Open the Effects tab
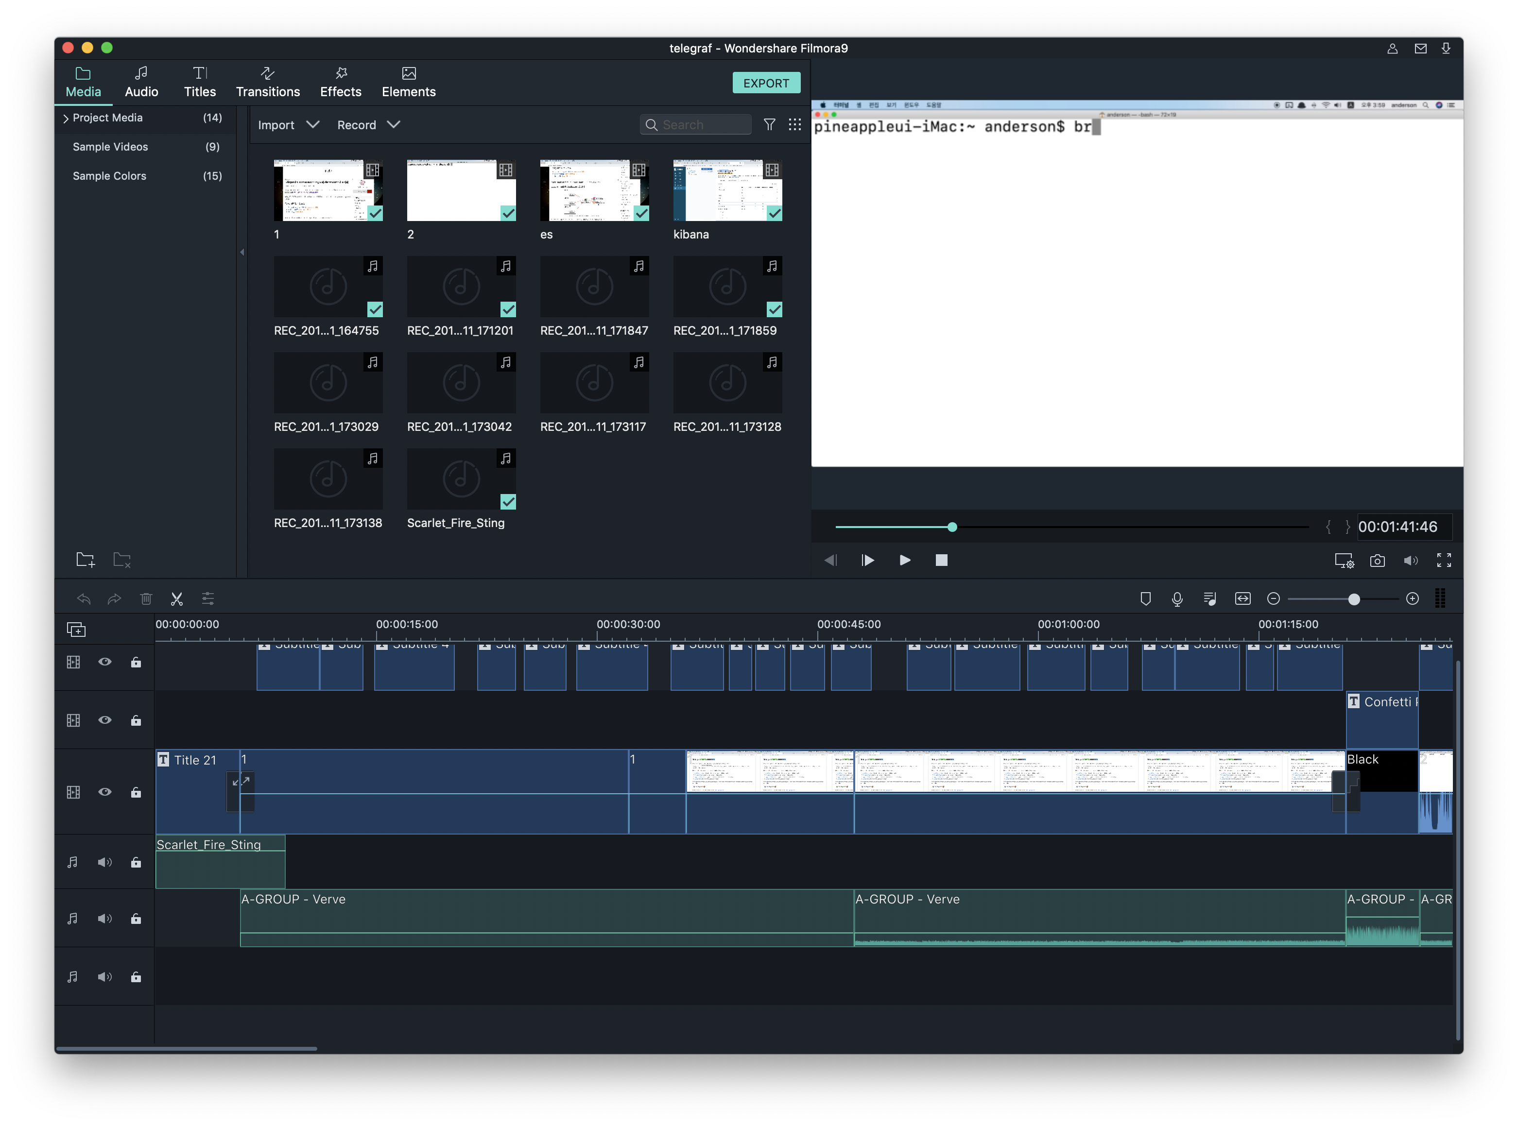 tap(340, 82)
